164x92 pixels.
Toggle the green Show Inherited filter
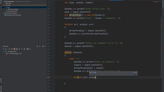coord(9,49)
